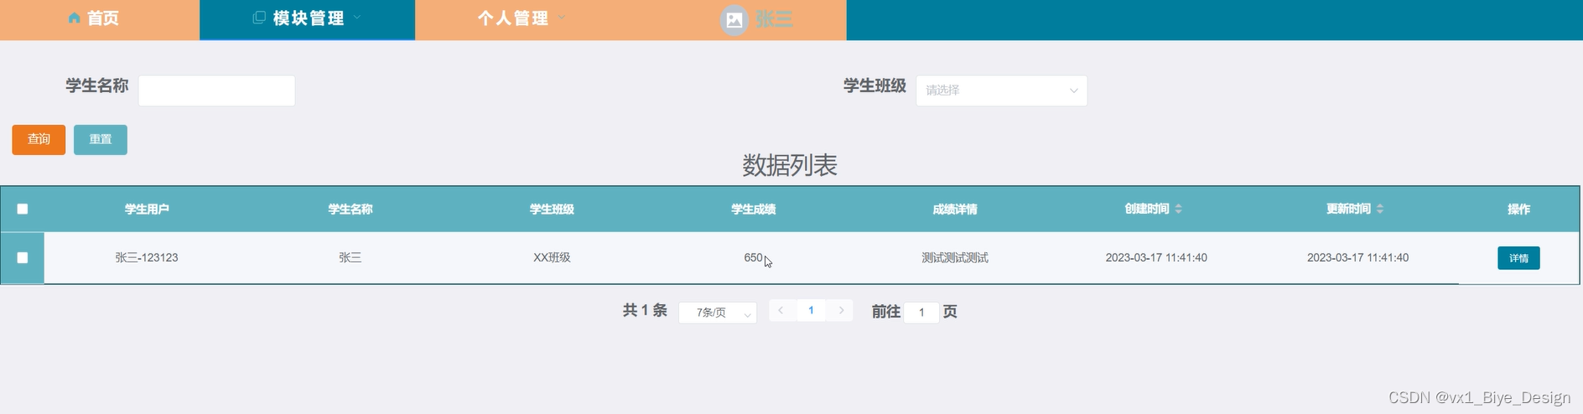Click the home icon beside 首页
Screen dimensions: 1583x414
pyautogui.click(x=75, y=18)
